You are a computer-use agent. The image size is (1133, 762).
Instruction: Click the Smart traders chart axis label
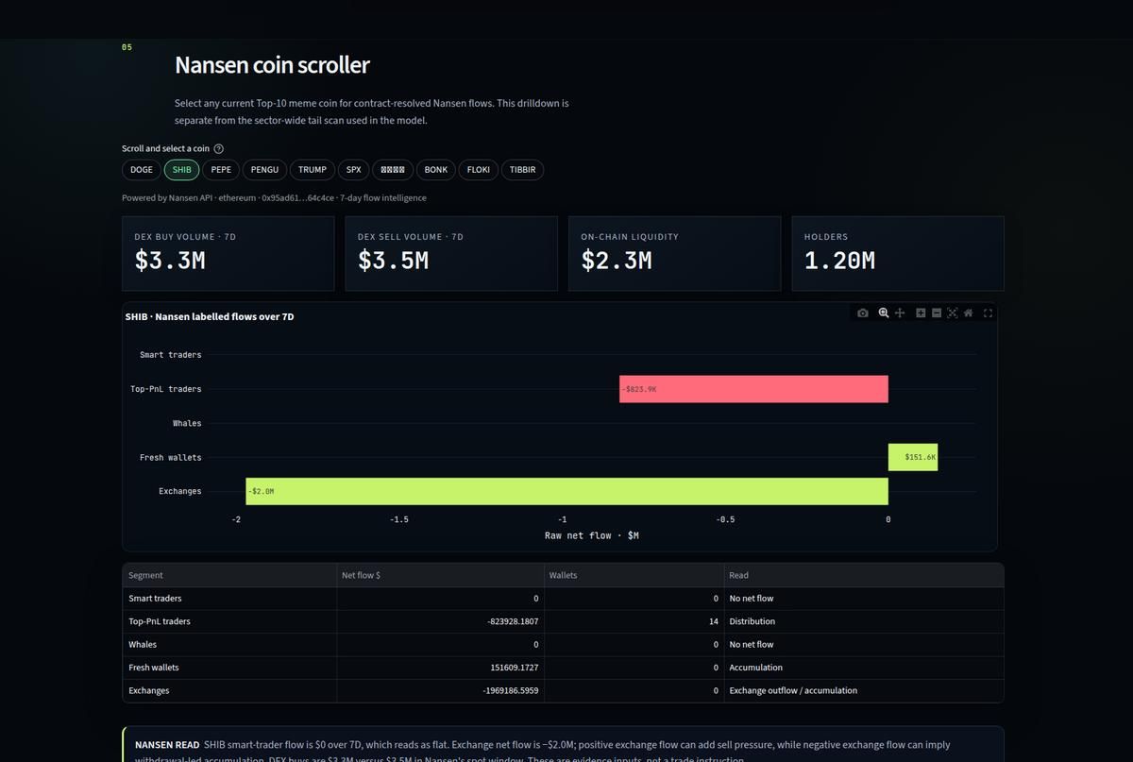click(170, 355)
